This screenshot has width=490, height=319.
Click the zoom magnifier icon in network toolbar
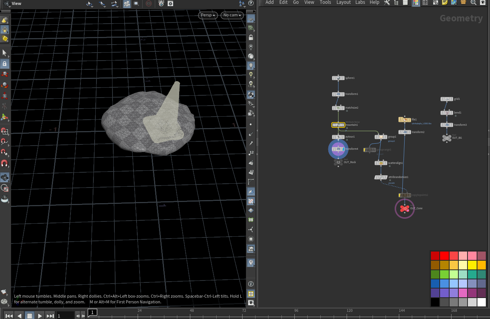[x=473, y=3]
